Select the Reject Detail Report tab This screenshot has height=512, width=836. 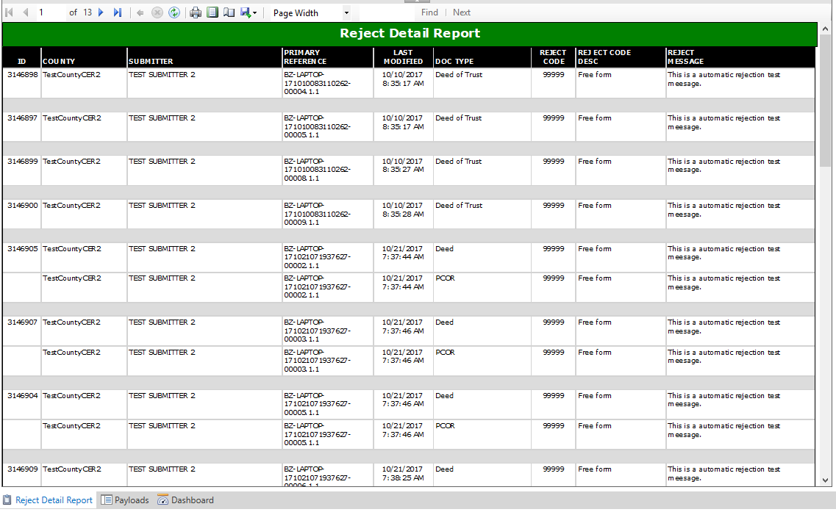(48, 500)
